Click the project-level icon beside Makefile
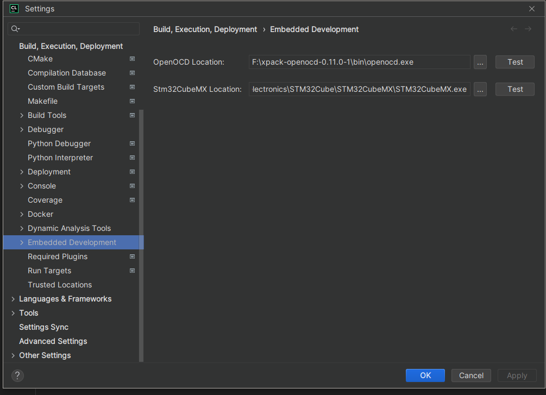Image resolution: width=546 pixels, height=395 pixels. [x=132, y=101]
